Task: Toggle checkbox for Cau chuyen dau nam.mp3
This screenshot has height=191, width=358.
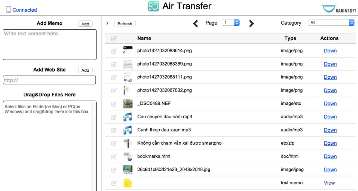Action: click(x=114, y=117)
